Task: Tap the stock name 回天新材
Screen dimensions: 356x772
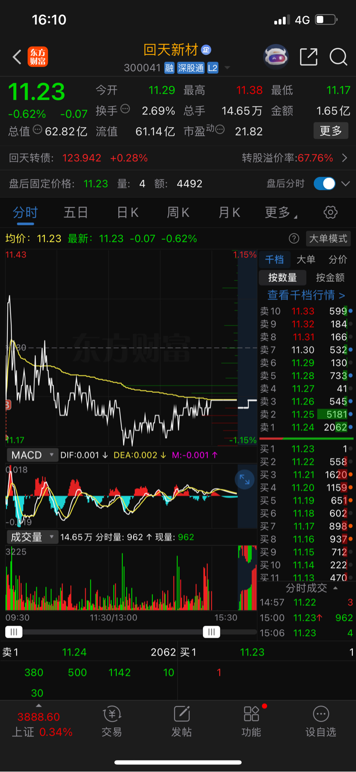Action: (171, 50)
